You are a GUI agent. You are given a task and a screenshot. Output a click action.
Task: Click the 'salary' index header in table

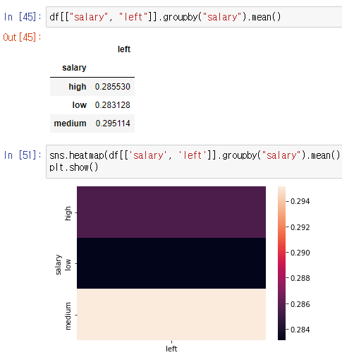(x=74, y=68)
